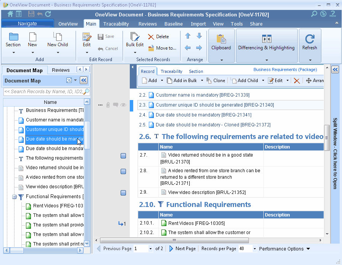Image resolution: width=342 pixels, height=265 pixels.
Task: Toggle the eye icon for row 2.3
Action: click(x=123, y=105)
